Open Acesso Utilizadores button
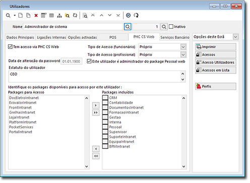 point(216,62)
